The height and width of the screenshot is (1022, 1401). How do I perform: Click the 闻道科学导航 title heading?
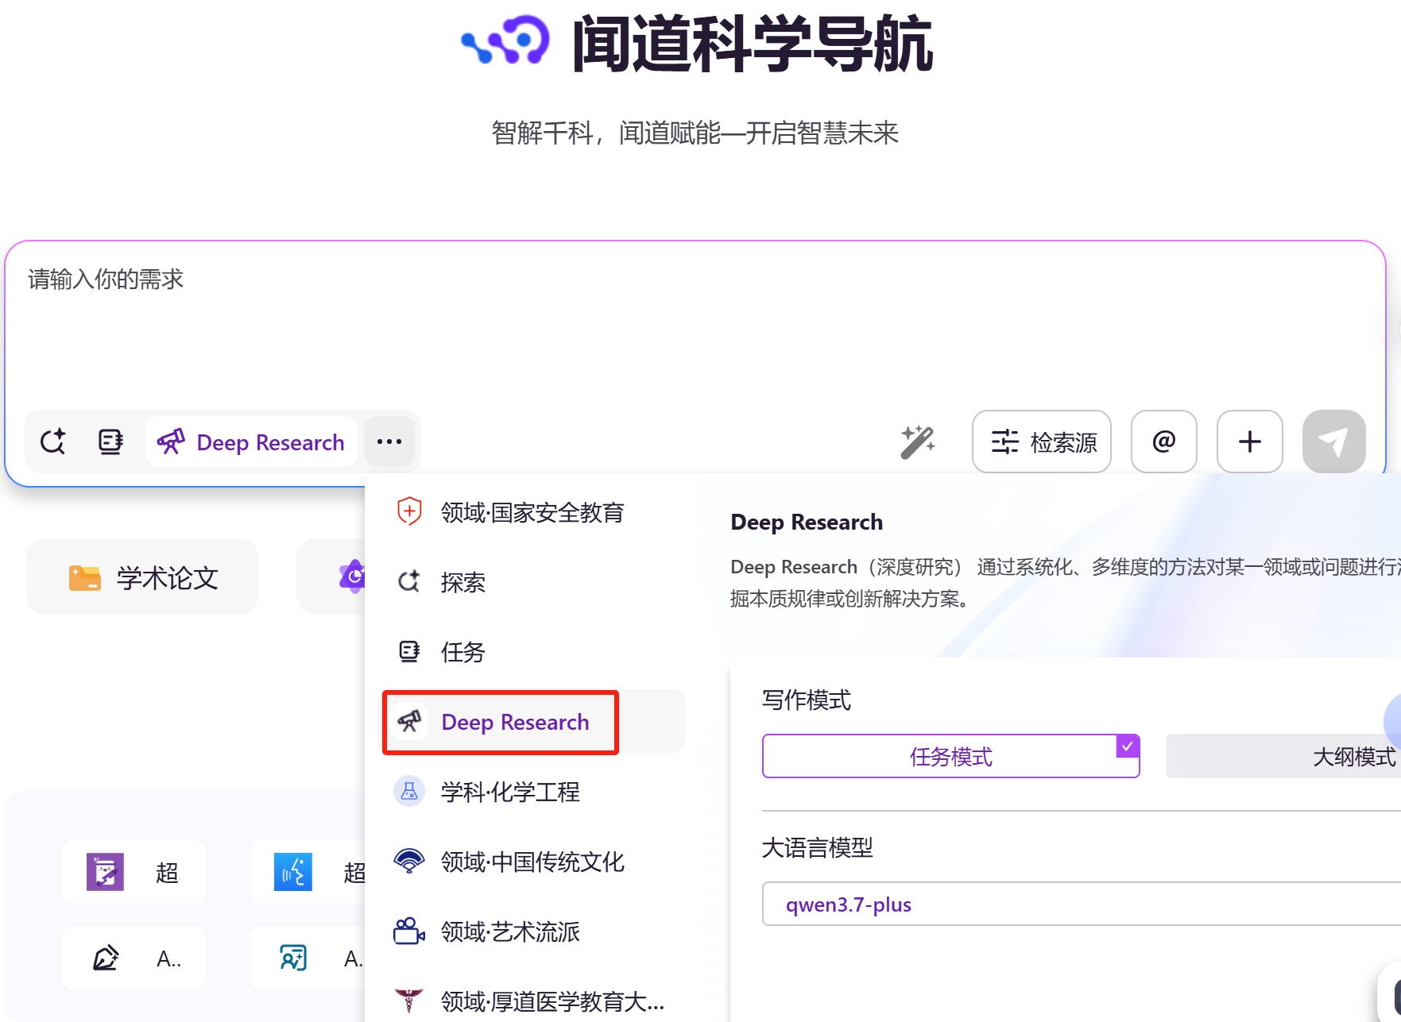pyautogui.click(x=752, y=44)
